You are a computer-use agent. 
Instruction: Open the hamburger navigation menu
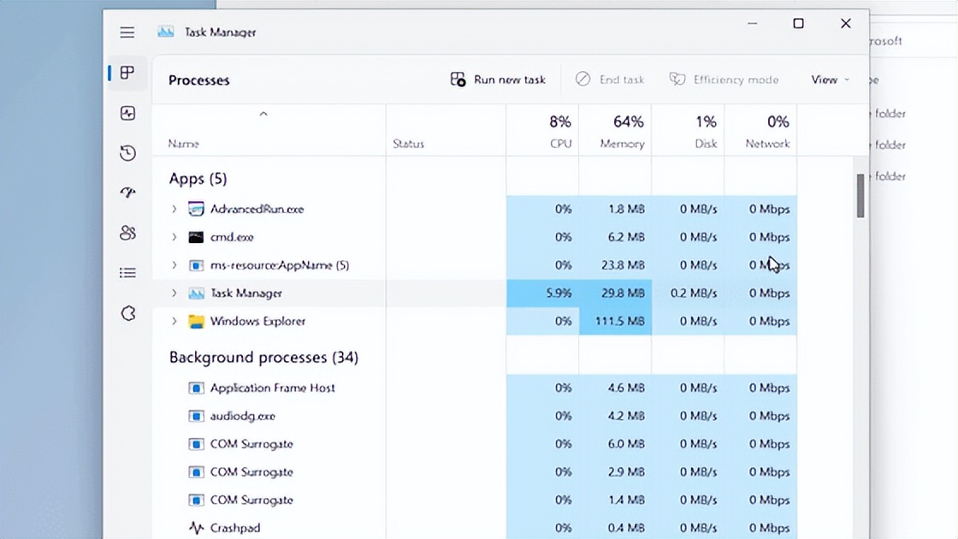pyautogui.click(x=127, y=33)
